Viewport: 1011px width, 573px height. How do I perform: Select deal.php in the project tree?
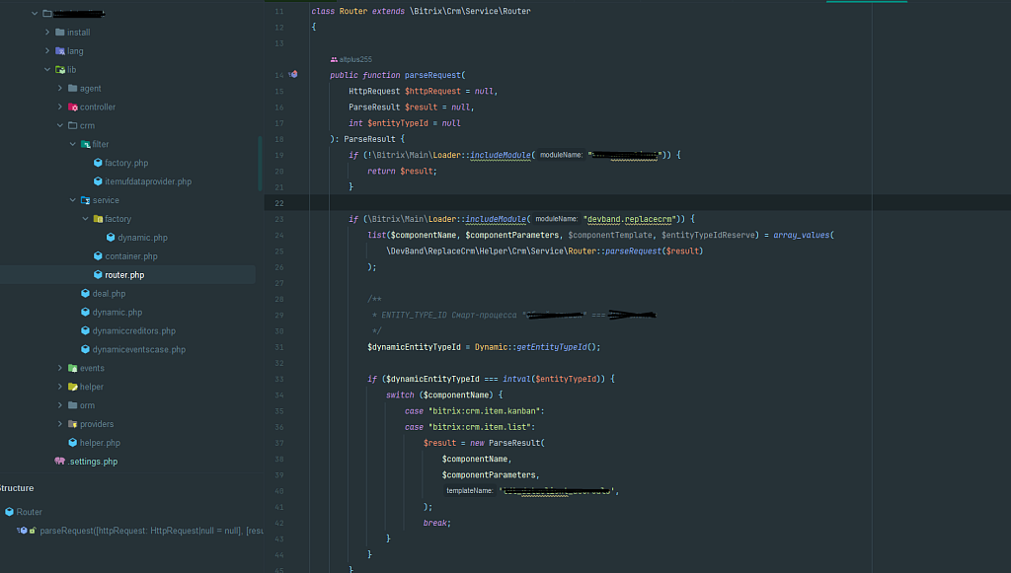coord(109,293)
